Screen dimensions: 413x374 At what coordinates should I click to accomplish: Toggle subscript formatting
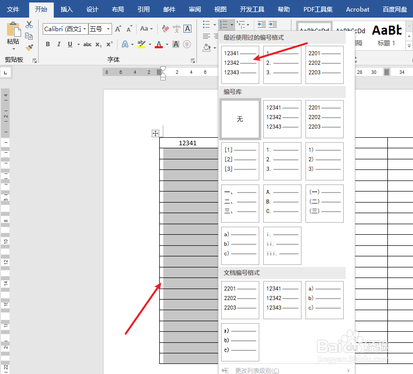[x=98, y=45]
